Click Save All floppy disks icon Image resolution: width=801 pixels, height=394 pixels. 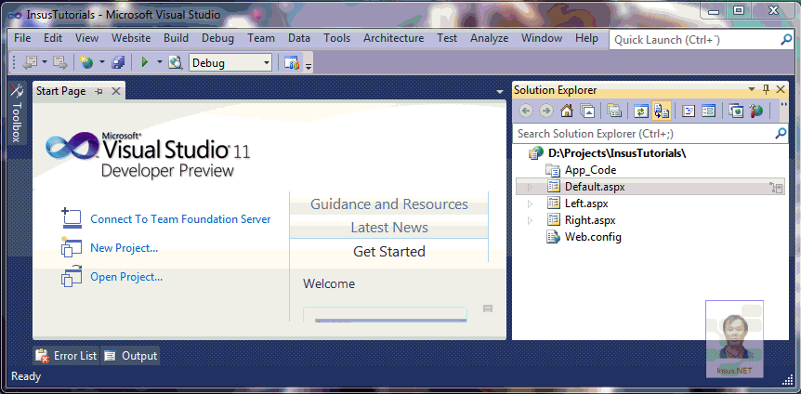118,63
